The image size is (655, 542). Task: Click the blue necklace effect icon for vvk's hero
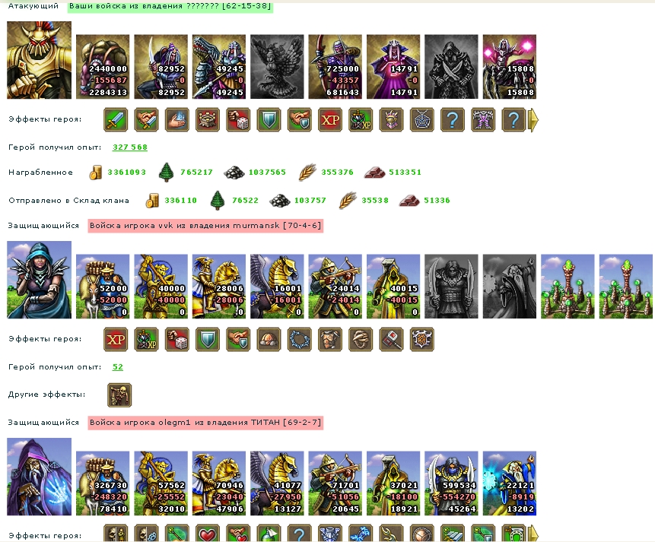pyautogui.click(x=300, y=339)
